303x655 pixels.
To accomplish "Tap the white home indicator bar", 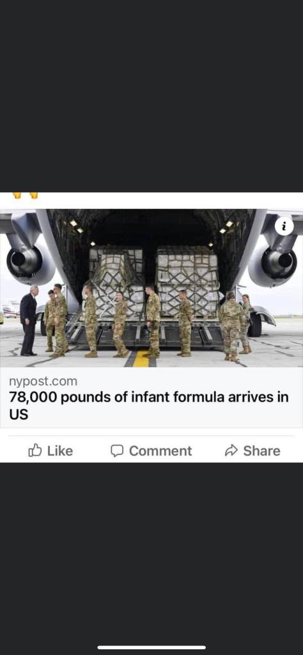I will [151, 647].
